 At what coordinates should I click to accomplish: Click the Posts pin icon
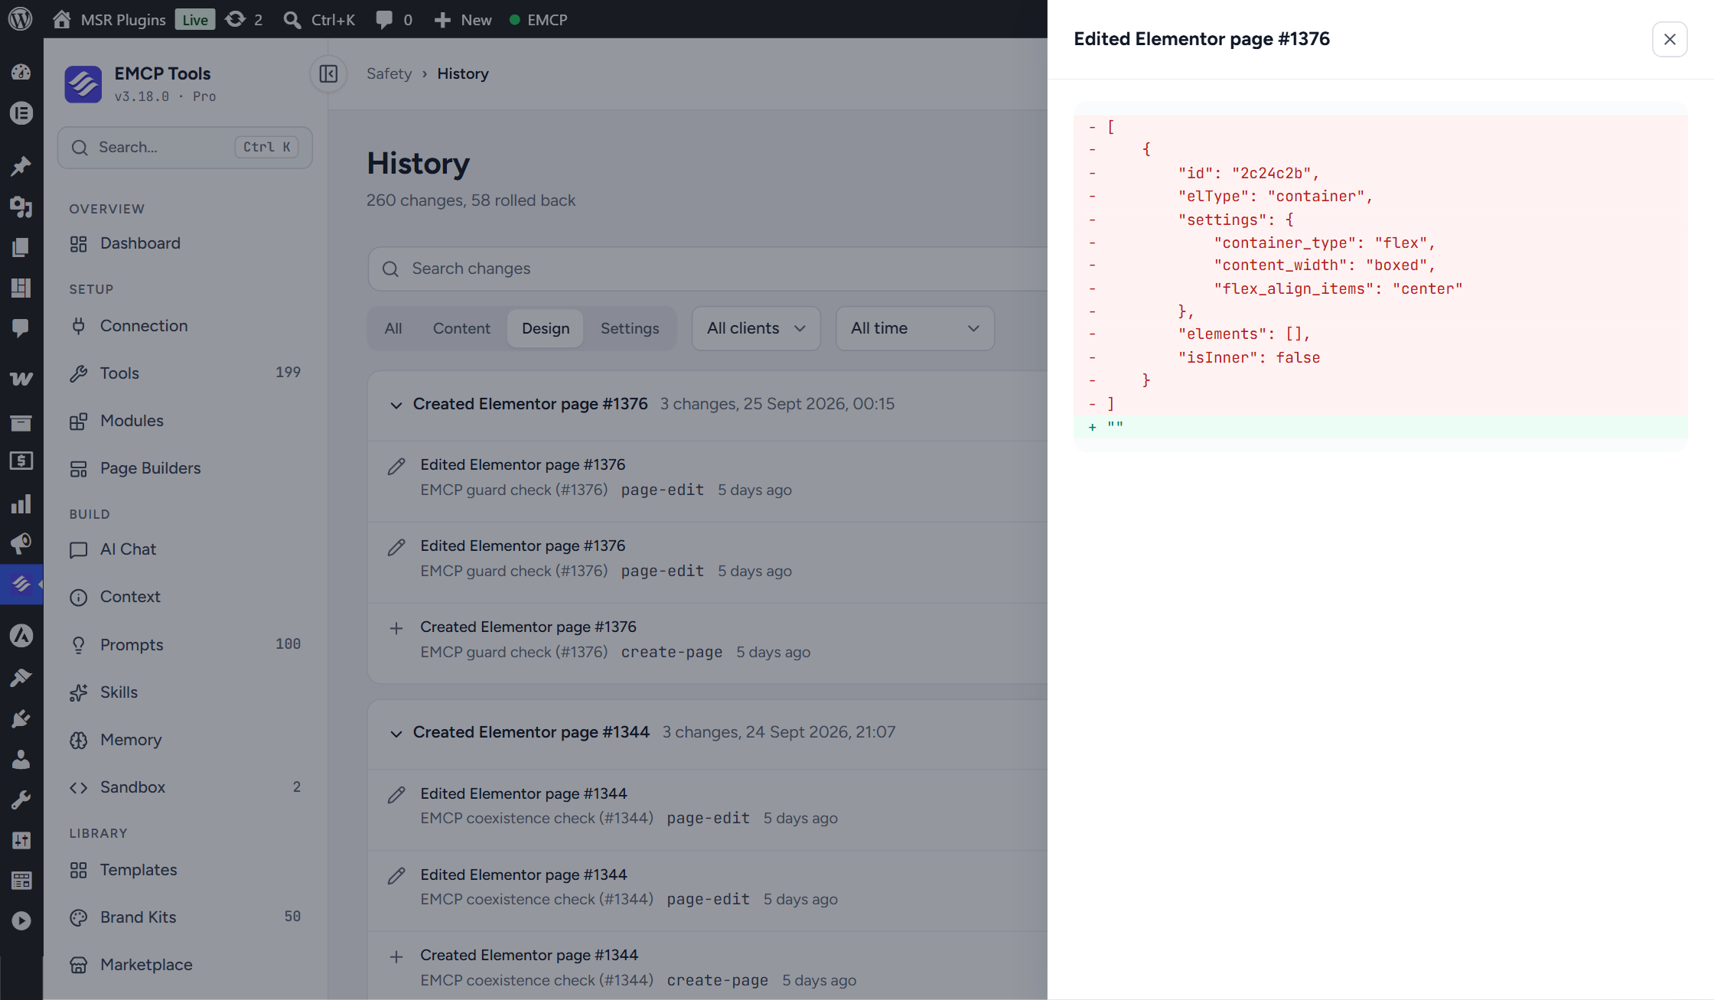coord(21,166)
